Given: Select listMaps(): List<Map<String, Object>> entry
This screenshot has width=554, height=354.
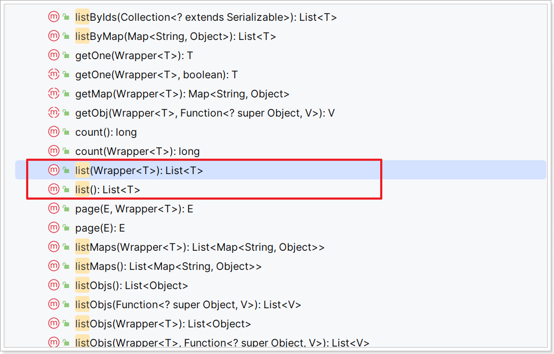Looking at the screenshot, I should [x=168, y=266].
